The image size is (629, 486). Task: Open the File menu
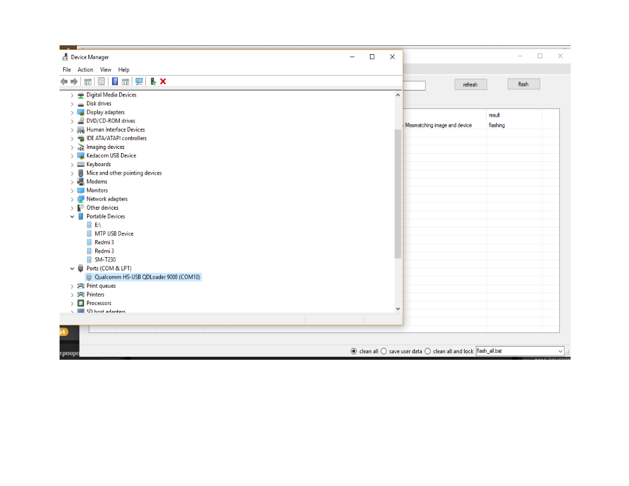tap(67, 70)
